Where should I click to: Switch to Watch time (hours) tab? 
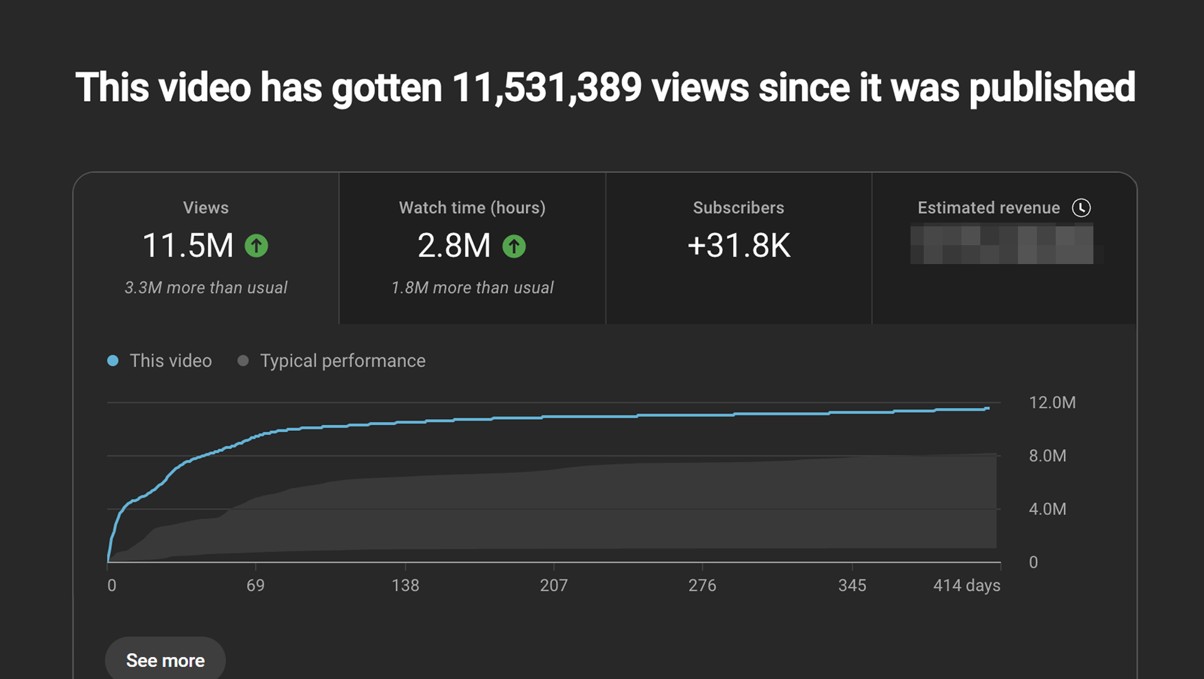473,248
